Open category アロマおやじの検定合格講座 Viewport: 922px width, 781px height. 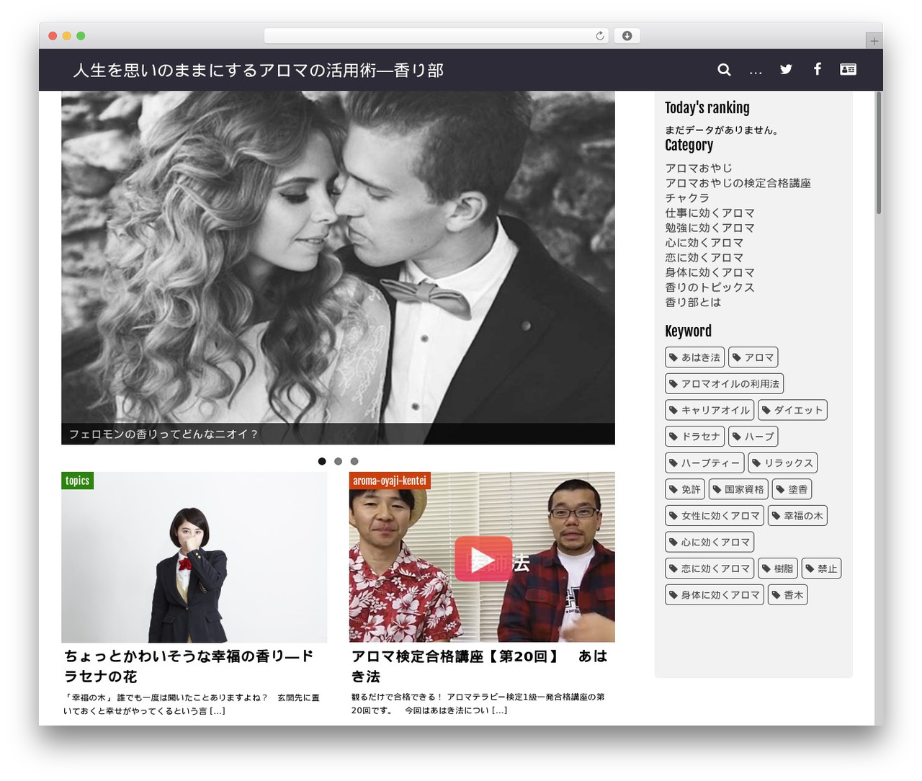(738, 183)
